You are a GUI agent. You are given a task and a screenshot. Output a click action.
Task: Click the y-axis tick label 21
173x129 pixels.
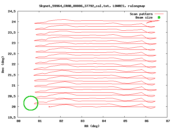pos(14,85)
